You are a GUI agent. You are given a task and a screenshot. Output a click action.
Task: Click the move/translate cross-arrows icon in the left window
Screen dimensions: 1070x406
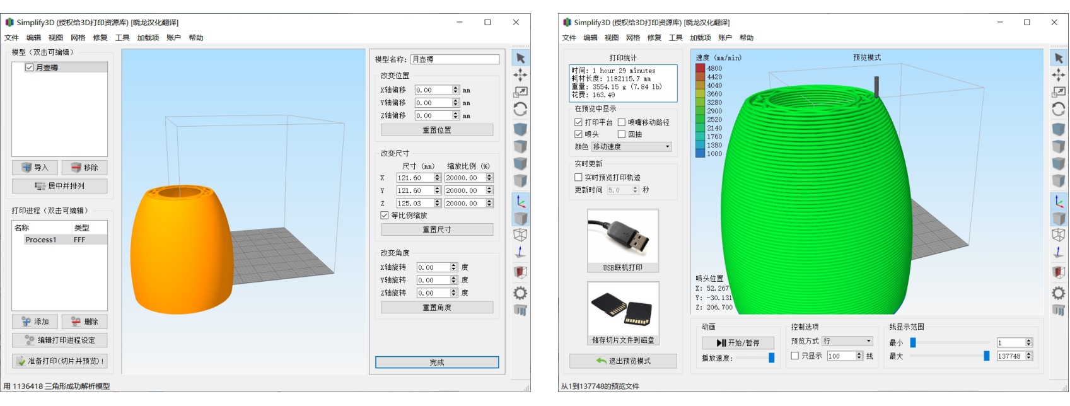(x=520, y=75)
